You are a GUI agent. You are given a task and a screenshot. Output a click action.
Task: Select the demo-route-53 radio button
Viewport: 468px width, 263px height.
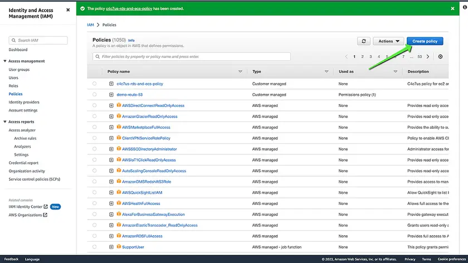click(x=94, y=94)
